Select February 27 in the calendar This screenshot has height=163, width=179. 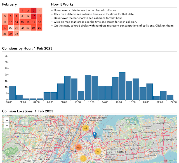(11, 34)
